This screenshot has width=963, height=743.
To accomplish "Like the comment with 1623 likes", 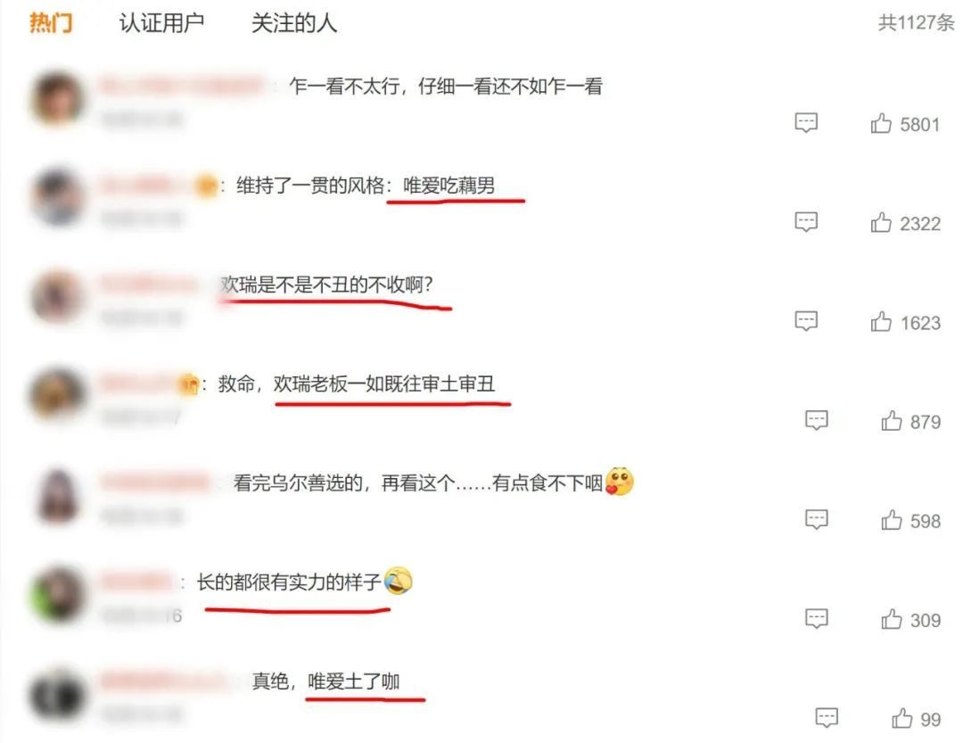I will (x=881, y=321).
